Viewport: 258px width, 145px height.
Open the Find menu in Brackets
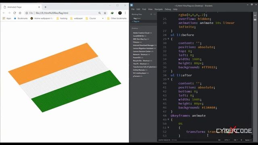point(144,9)
